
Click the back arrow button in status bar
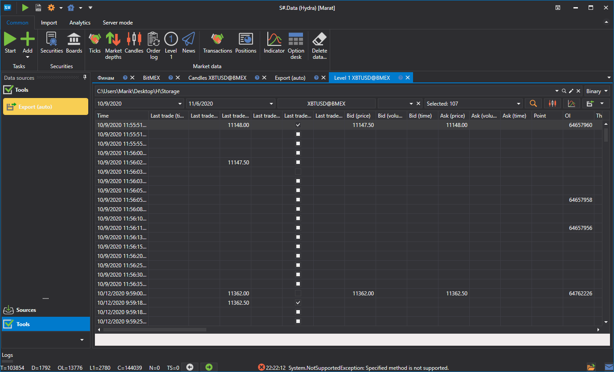click(x=190, y=367)
